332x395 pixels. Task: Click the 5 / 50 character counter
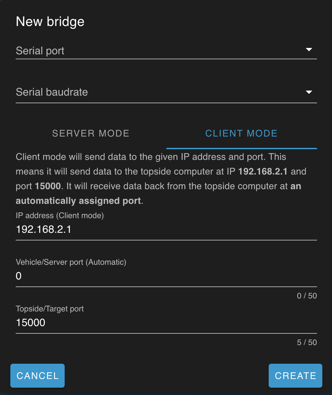(307, 342)
